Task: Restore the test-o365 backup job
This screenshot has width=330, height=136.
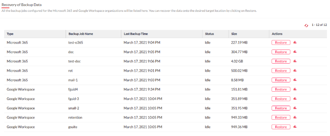Action: coord(281,42)
